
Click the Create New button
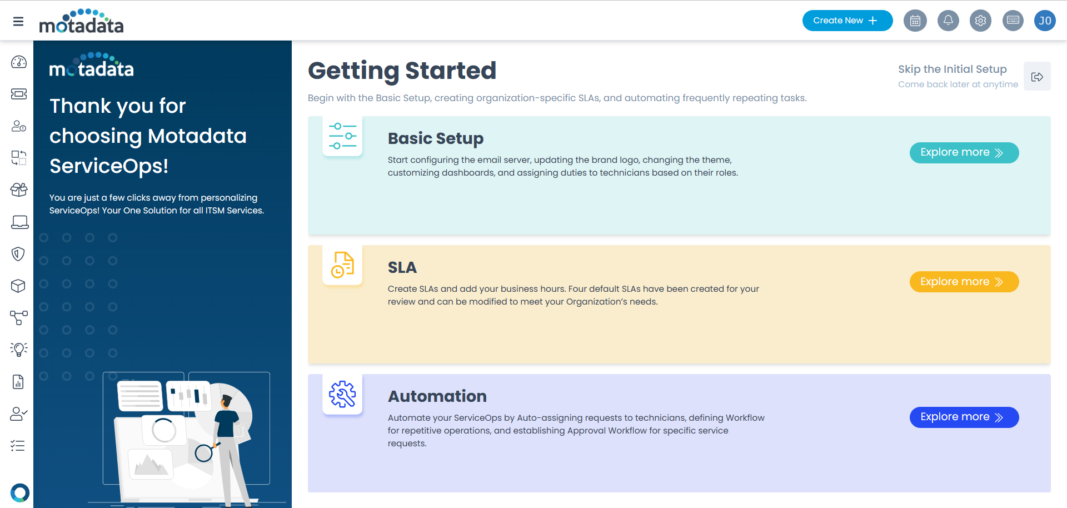coord(847,21)
